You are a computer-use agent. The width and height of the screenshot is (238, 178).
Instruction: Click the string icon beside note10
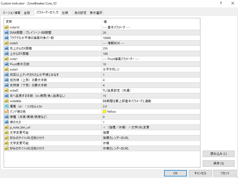click(7, 27)
